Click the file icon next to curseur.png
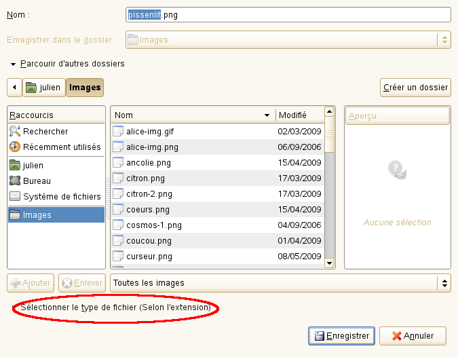 pos(117,256)
